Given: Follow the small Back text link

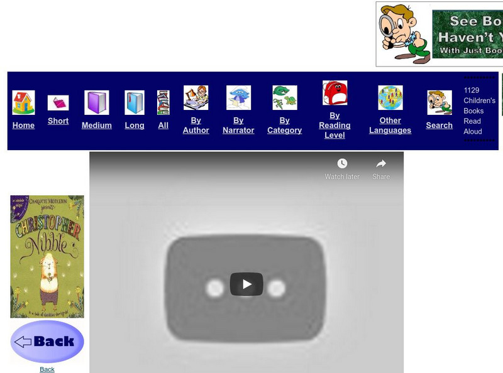Looking at the screenshot, I should click(47, 369).
